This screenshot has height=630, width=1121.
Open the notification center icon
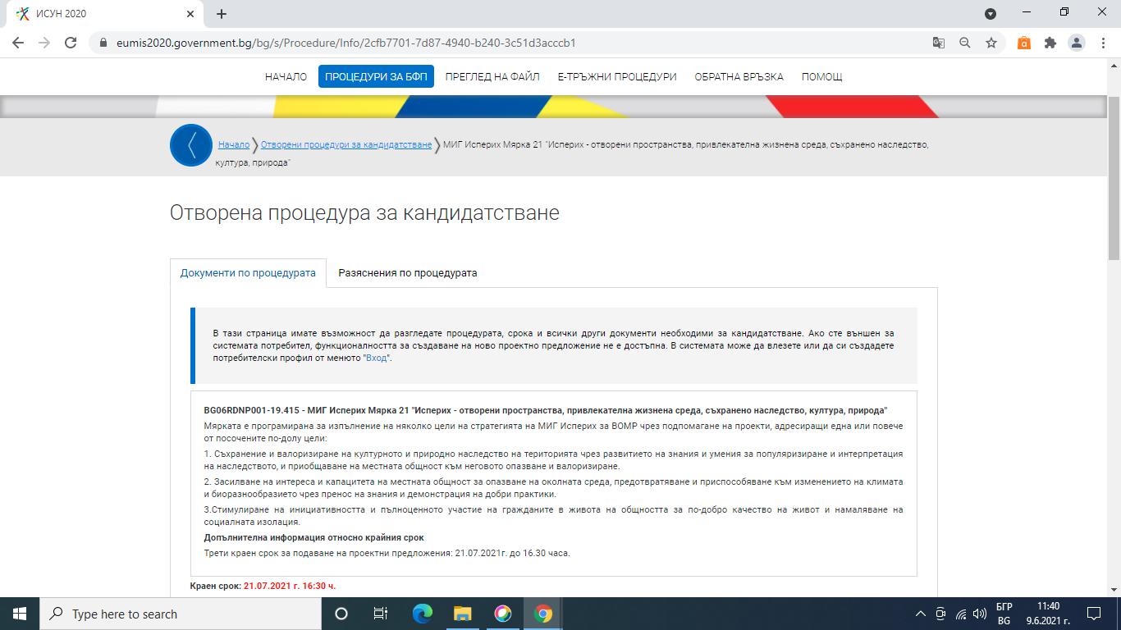pyautogui.click(x=1093, y=614)
